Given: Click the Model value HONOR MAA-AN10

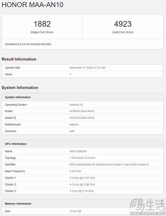Looking at the screenshot, I should point(82,111).
